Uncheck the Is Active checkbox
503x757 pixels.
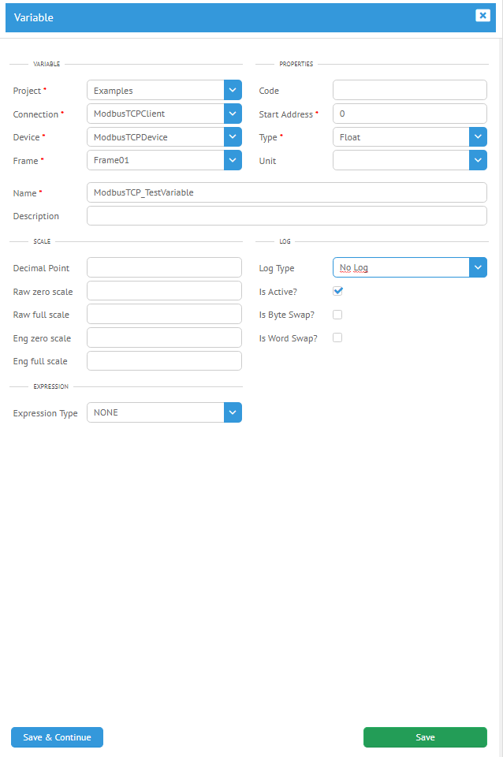(337, 291)
